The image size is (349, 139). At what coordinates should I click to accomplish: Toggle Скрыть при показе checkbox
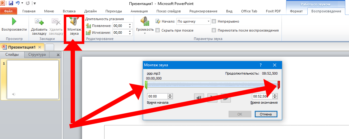tap(157, 30)
